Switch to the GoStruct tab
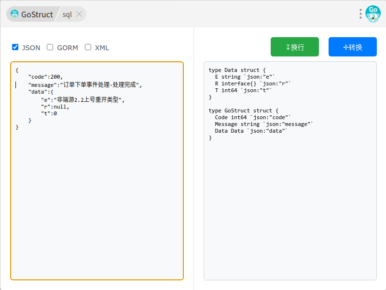The height and width of the screenshot is (290, 386). (37, 14)
